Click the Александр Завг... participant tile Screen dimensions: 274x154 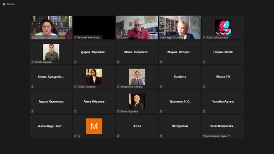tap(51, 126)
